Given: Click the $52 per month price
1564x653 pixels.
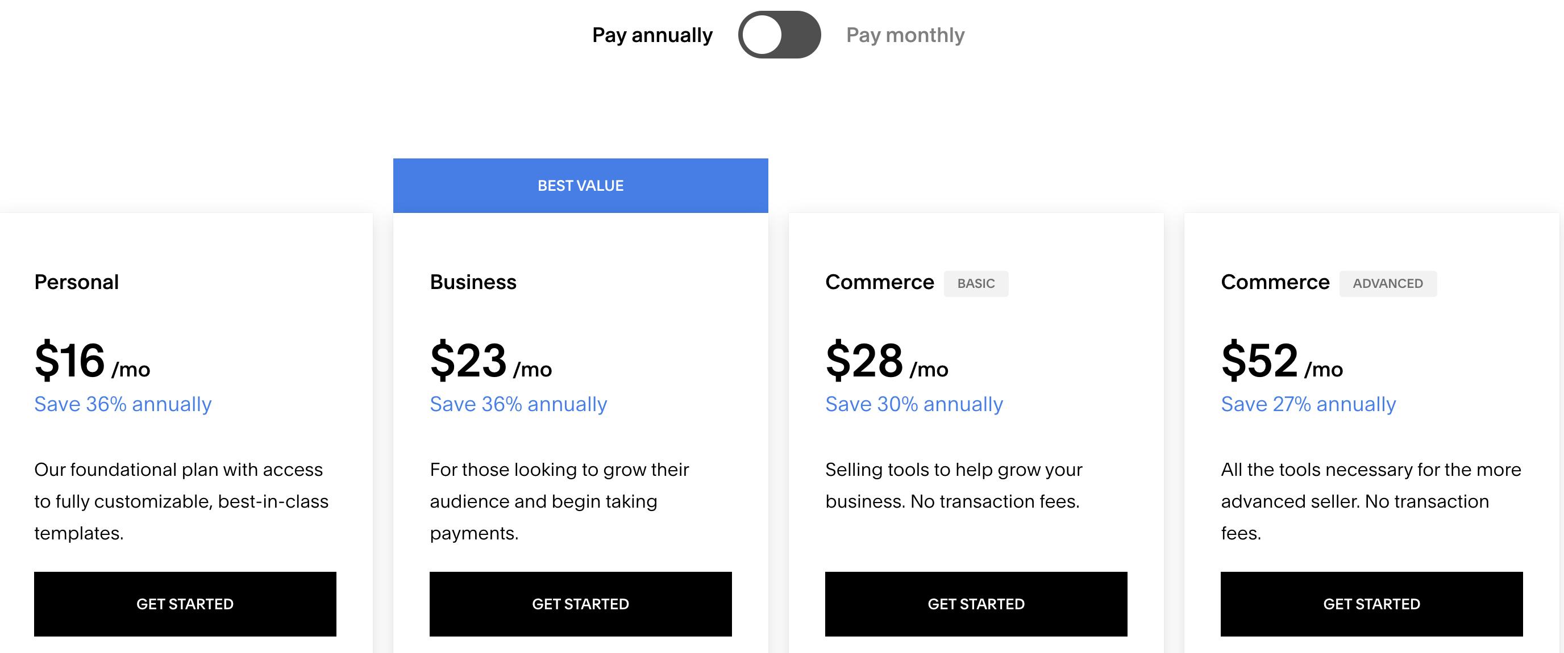Looking at the screenshot, I should click(1282, 361).
